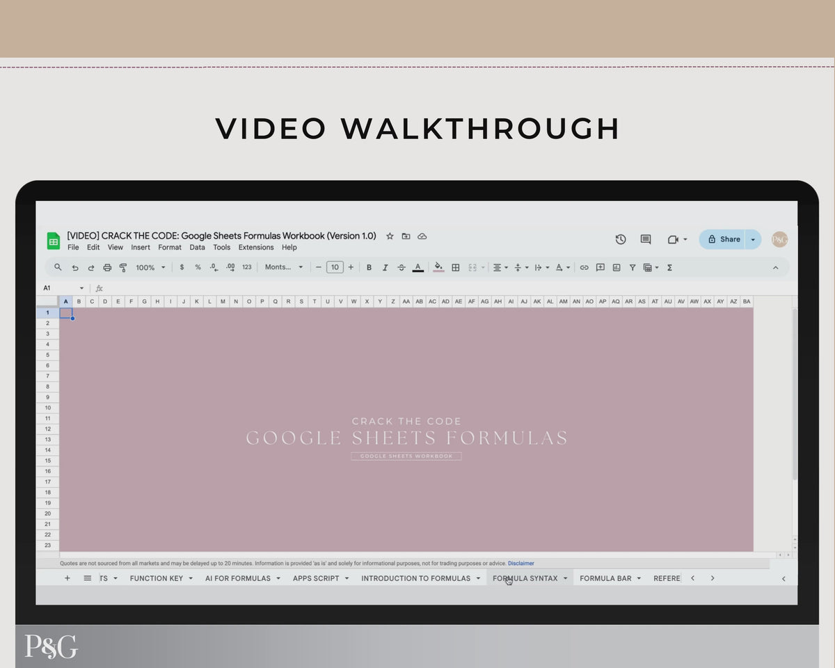Open the 100% zoom dropdown
Image resolution: width=835 pixels, height=668 pixels.
pyautogui.click(x=151, y=267)
